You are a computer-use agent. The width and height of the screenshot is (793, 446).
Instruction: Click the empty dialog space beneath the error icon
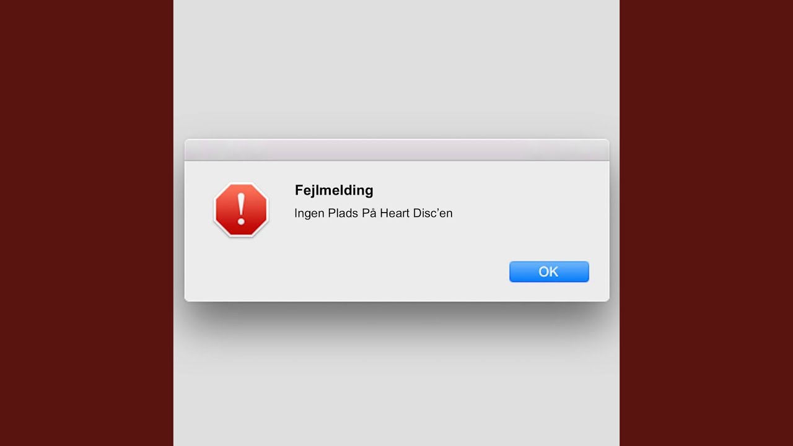241,269
